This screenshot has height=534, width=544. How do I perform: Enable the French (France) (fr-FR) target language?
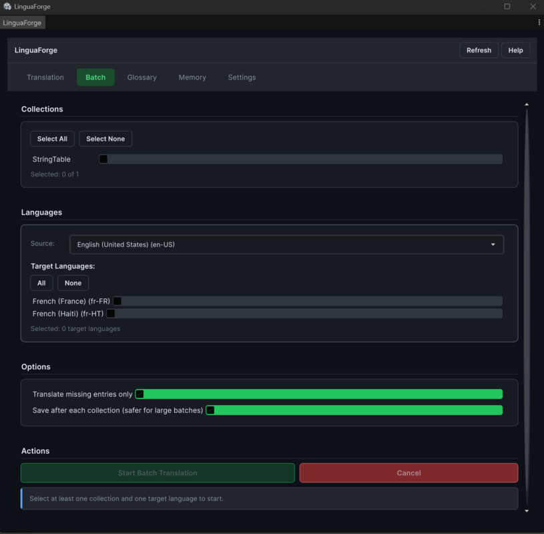117,301
